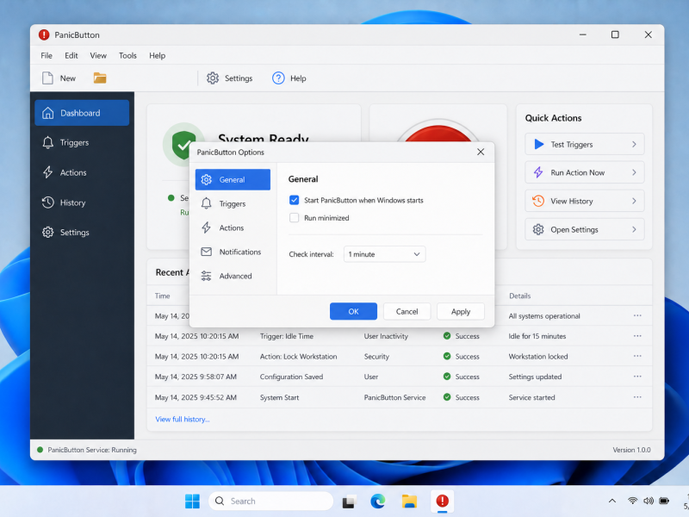
Task: Click 'User Inactivity' source cell
Action: point(386,336)
